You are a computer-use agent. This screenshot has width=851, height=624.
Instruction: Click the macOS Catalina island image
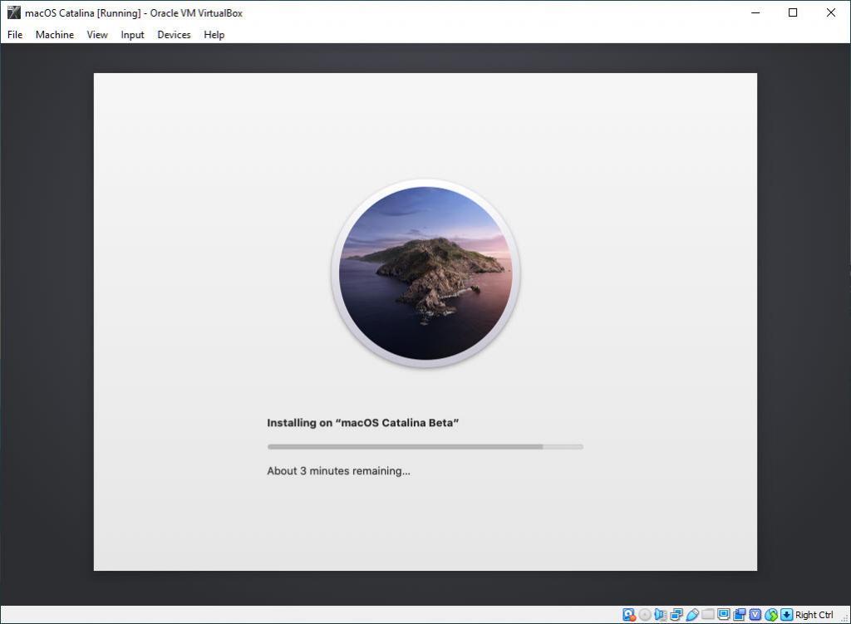(x=425, y=273)
